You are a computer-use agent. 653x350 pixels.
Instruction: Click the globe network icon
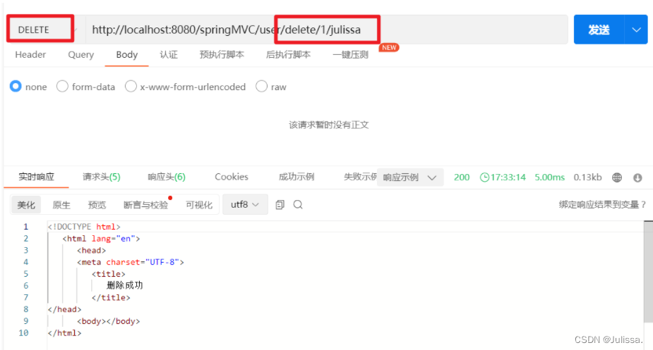617,177
